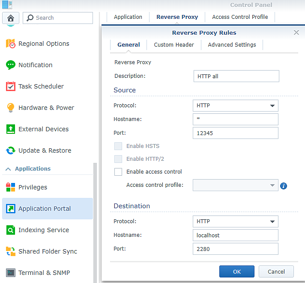Click the Description field
305x283 pixels.
[x=236, y=76]
